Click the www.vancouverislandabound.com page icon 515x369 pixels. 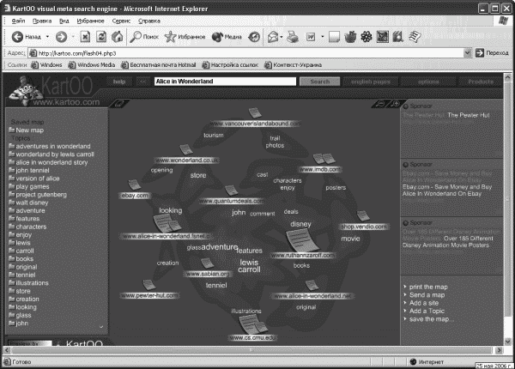click(x=255, y=113)
